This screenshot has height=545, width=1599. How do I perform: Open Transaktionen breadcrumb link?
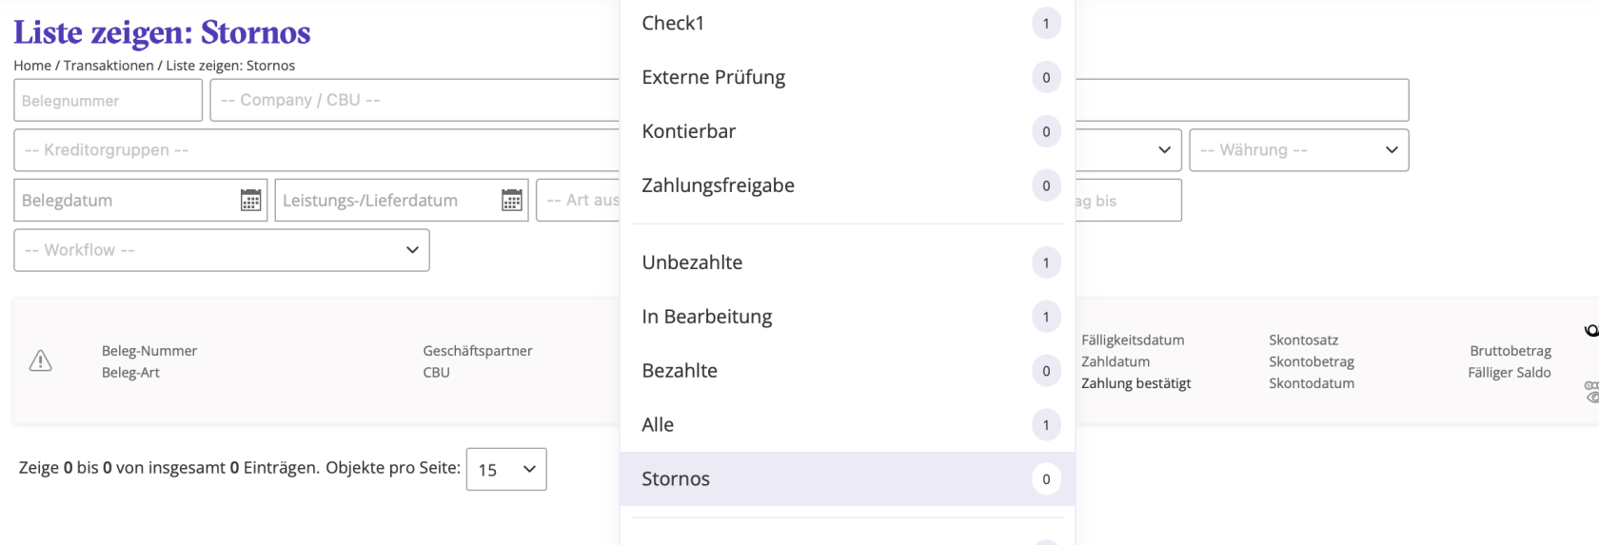click(x=109, y=66)
